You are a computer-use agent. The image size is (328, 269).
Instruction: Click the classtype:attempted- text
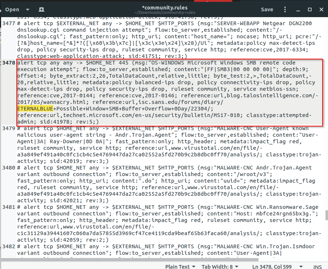[x=279, y=115]
